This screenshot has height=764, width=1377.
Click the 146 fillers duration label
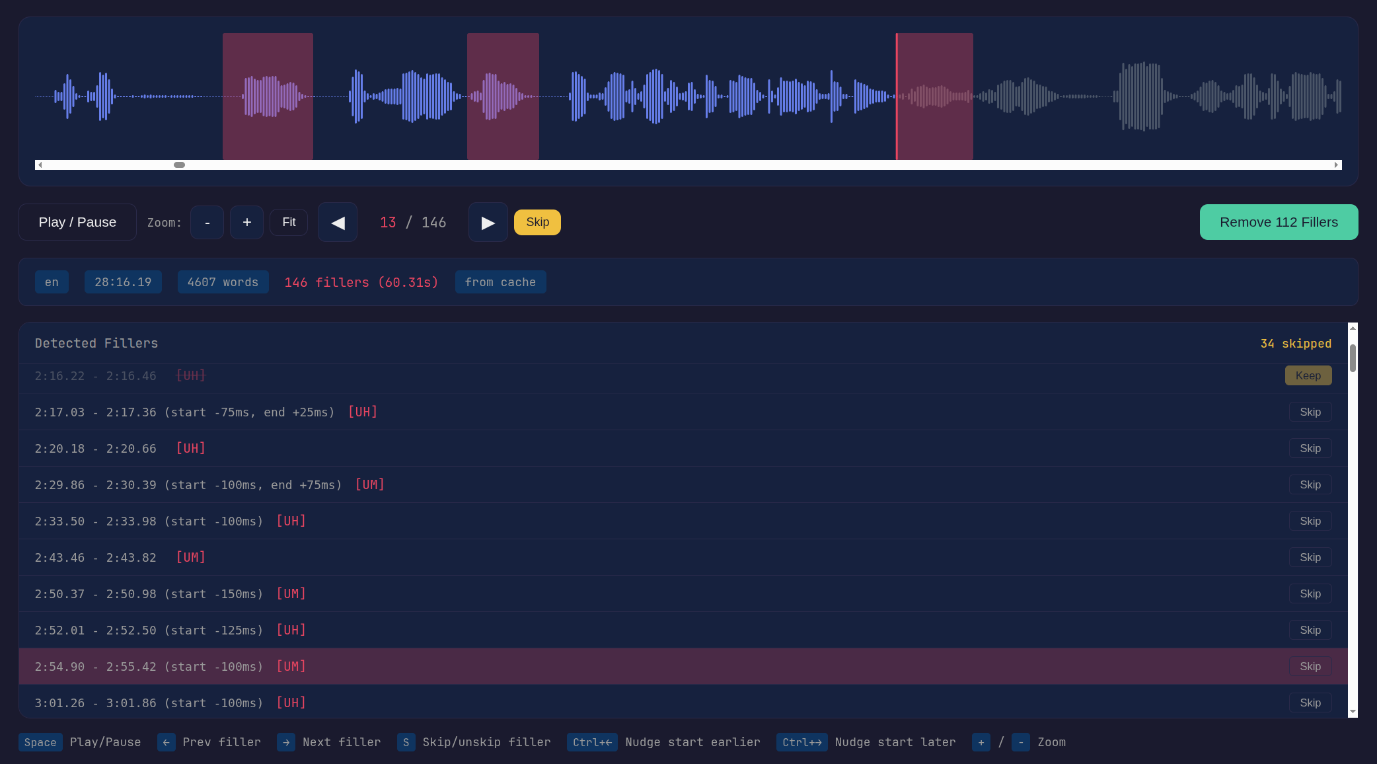[361, 282]
